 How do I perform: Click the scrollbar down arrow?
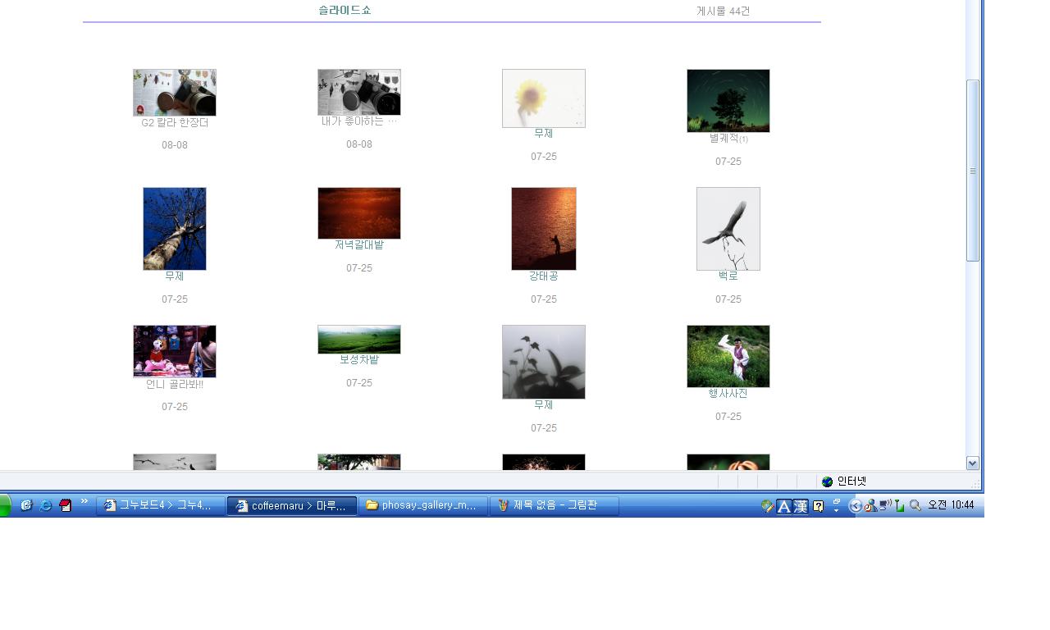click(x=972, y=463)
